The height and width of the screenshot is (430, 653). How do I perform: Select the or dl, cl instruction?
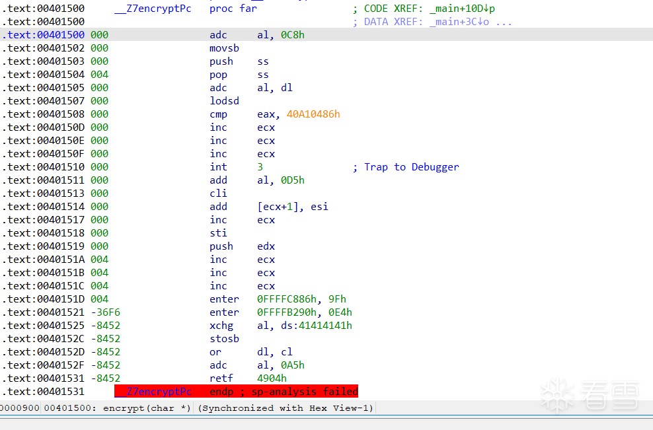[x=250, y=352]
